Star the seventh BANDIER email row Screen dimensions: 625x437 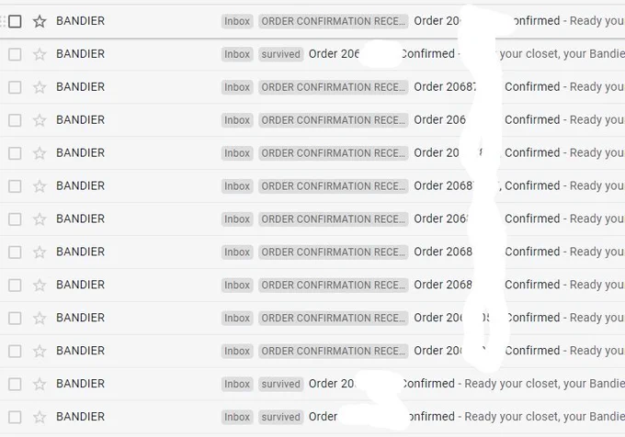pos(40,219)
